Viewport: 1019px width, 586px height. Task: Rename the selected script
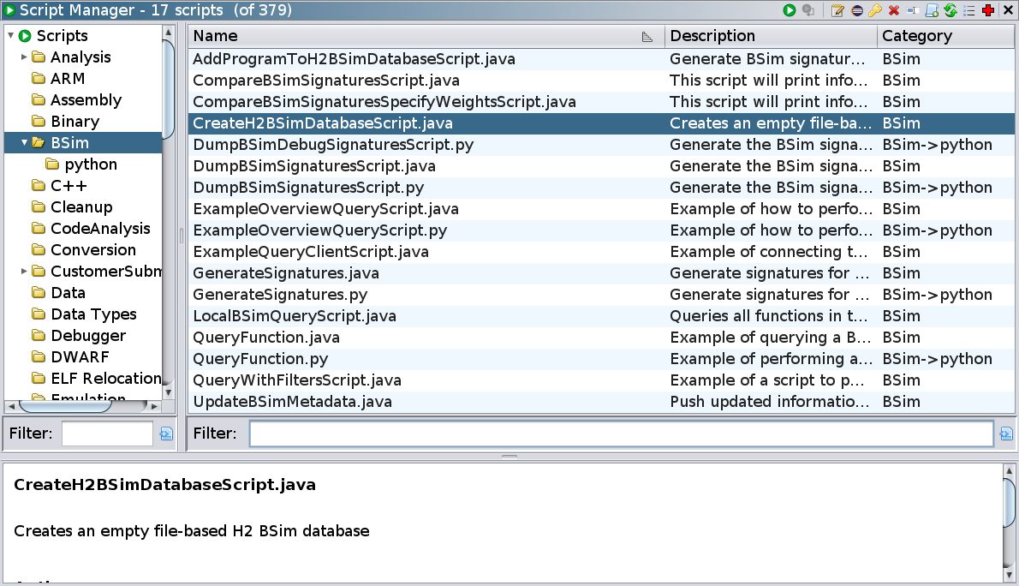pos(913,10)
